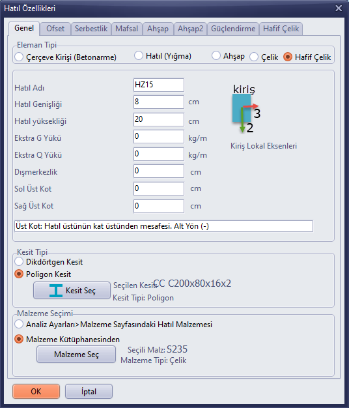This screenshot has width=349, height=408.
Task: Click the Ekstra Q Yükü field
Action: click(159, 154)
